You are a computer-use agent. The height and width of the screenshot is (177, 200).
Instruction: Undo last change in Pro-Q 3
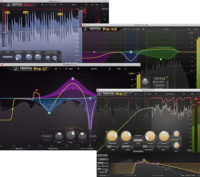click(x=56, y=69)
